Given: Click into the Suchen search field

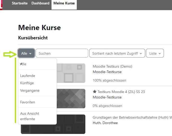Looking at the screenshot, I should point(62,53).
